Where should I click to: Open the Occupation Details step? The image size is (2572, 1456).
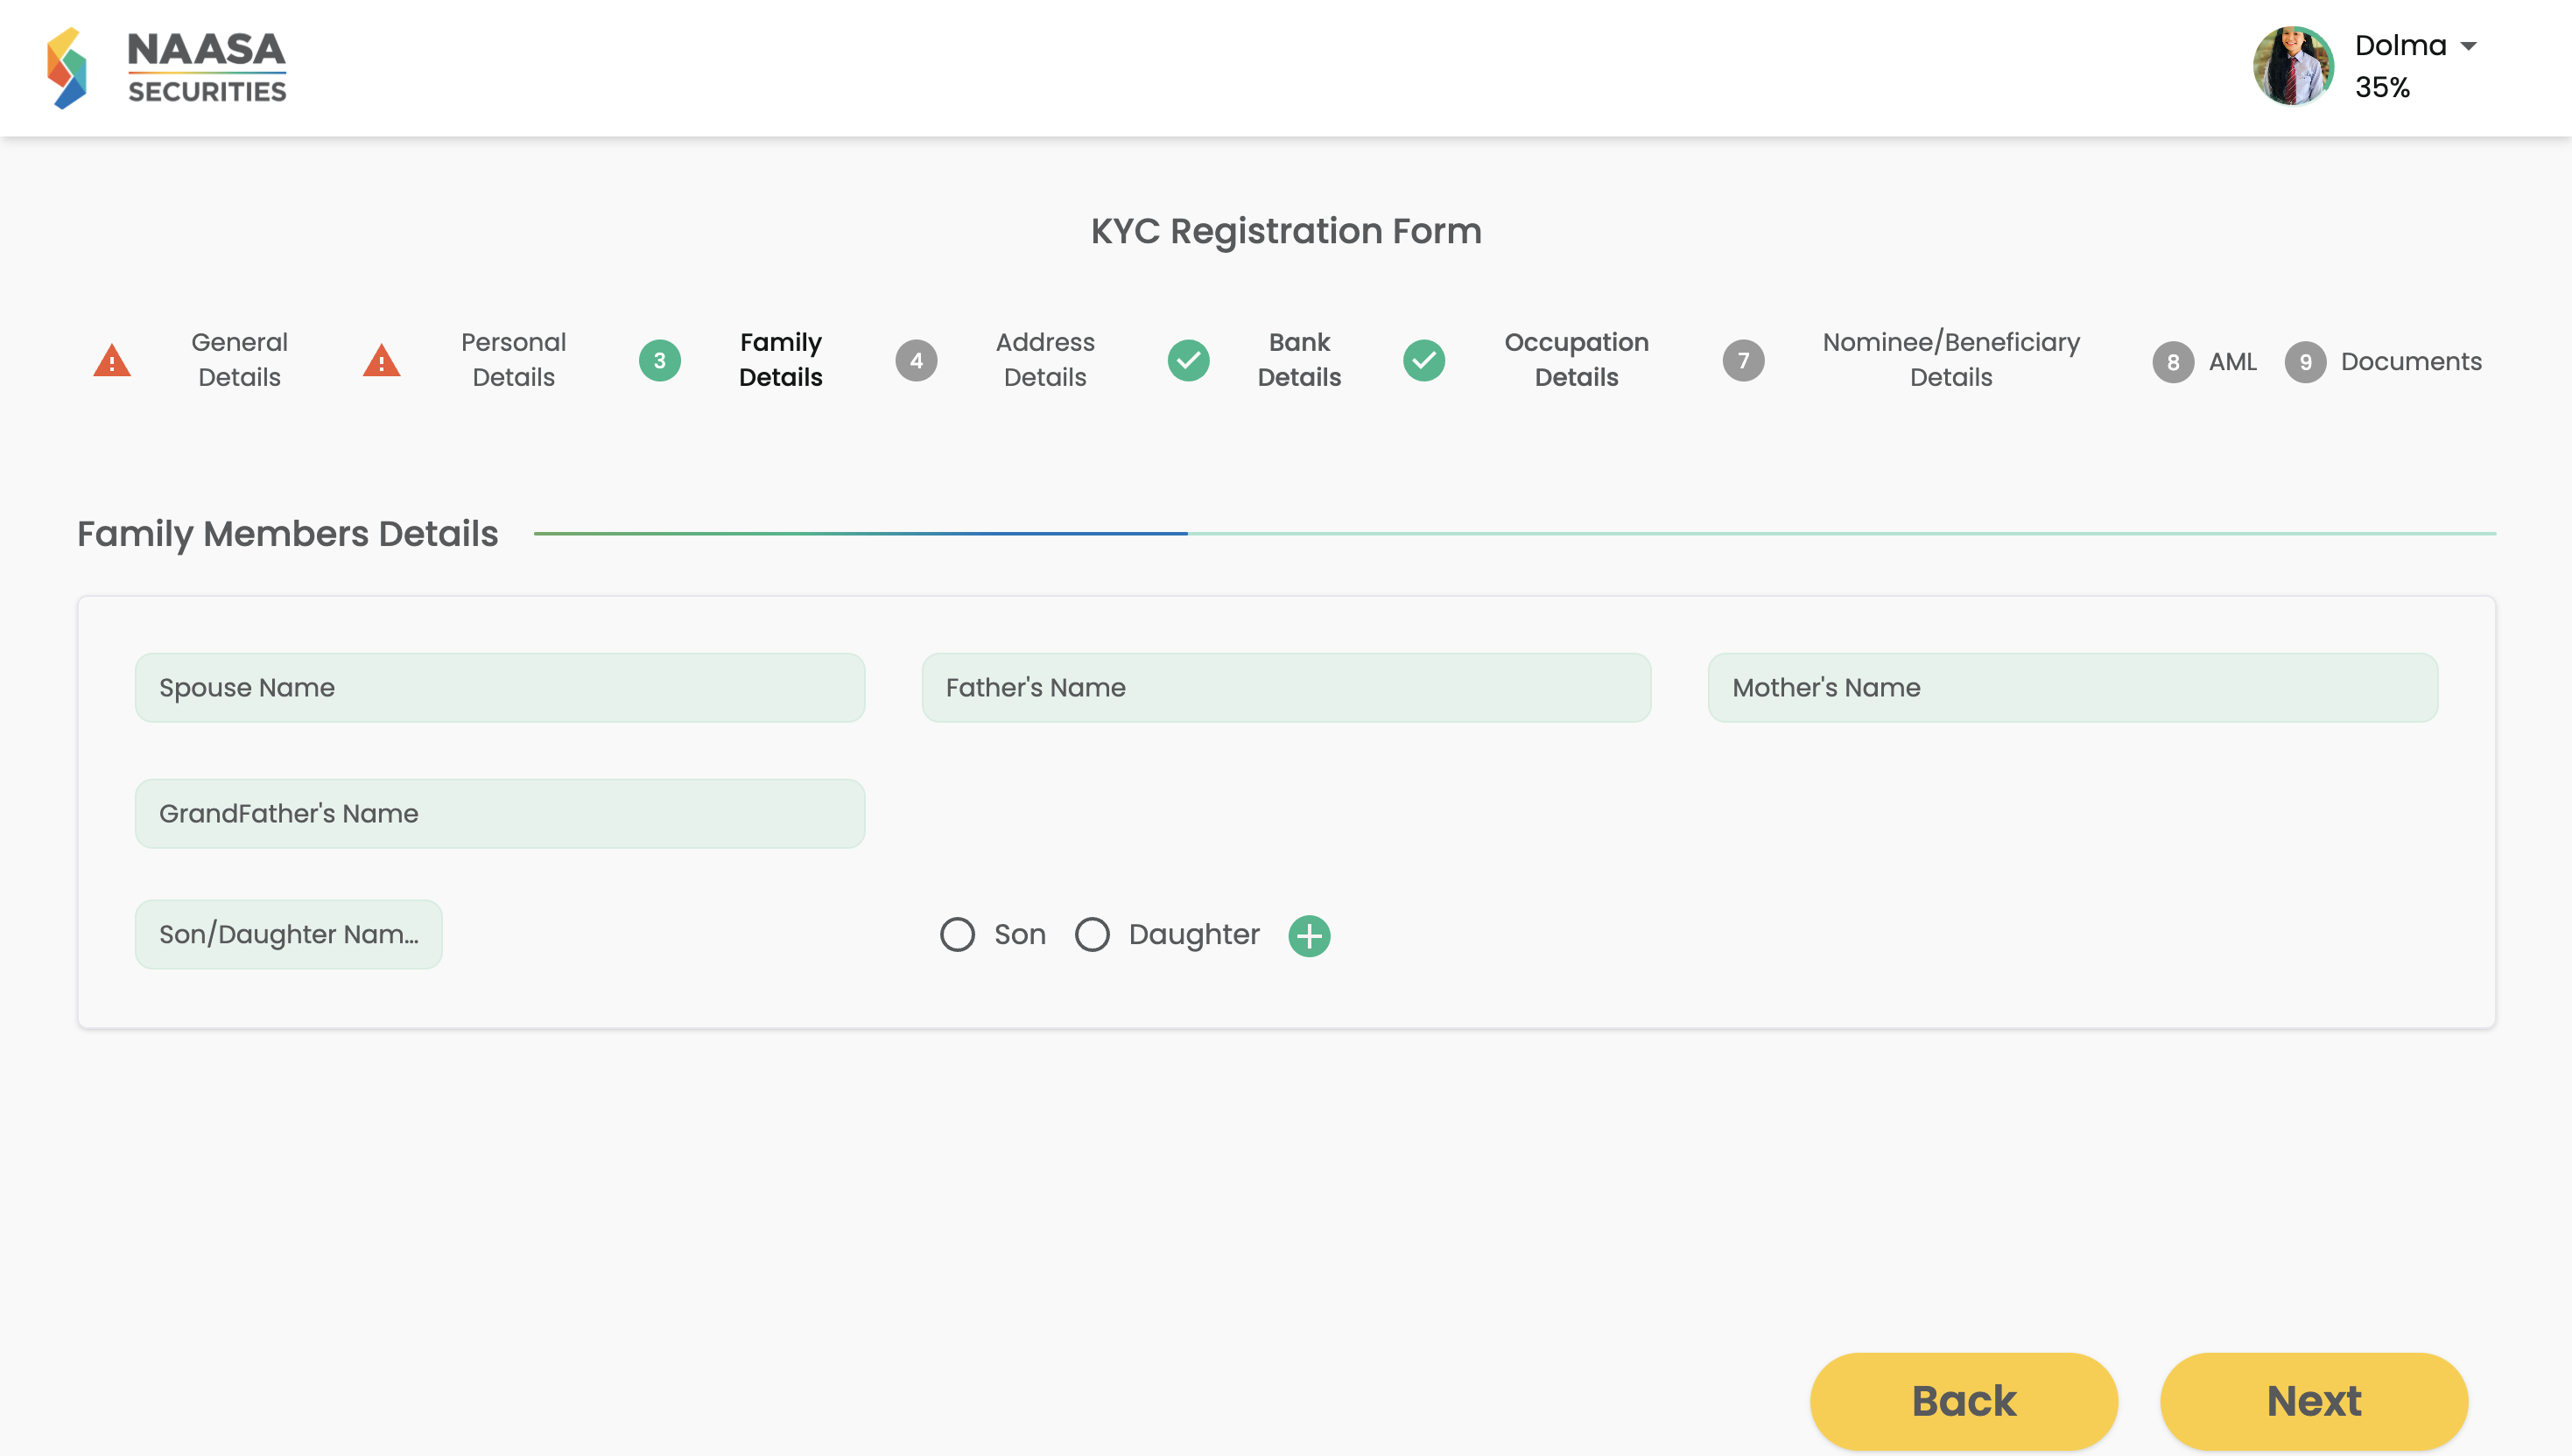1576,360
